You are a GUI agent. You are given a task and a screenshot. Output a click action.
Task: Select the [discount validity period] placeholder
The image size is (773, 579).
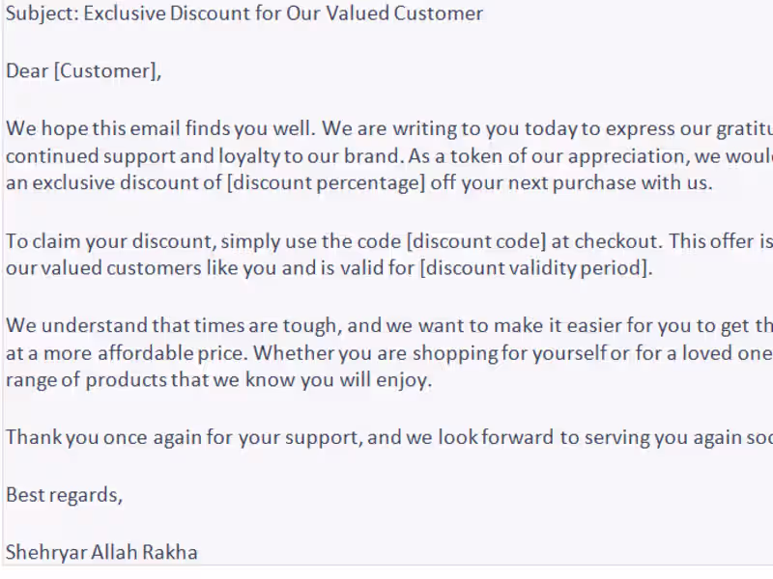(534, 268)
